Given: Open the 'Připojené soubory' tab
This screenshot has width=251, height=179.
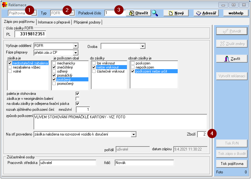Looking at the screenshot, I should click(x=87, y=22).
